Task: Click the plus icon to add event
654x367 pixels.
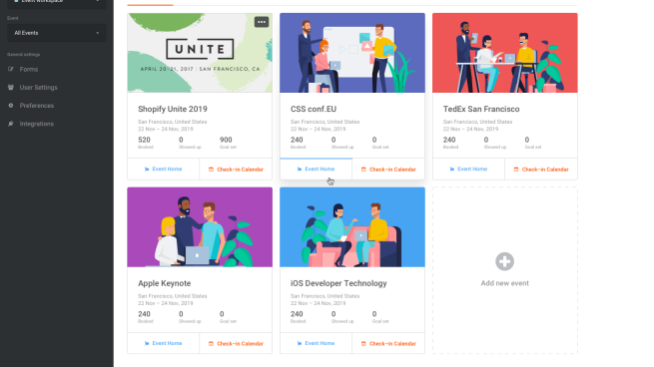Action: tap(504, 261)
